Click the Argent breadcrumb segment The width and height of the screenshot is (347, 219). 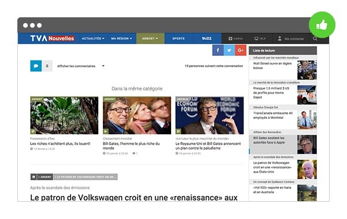45,177
